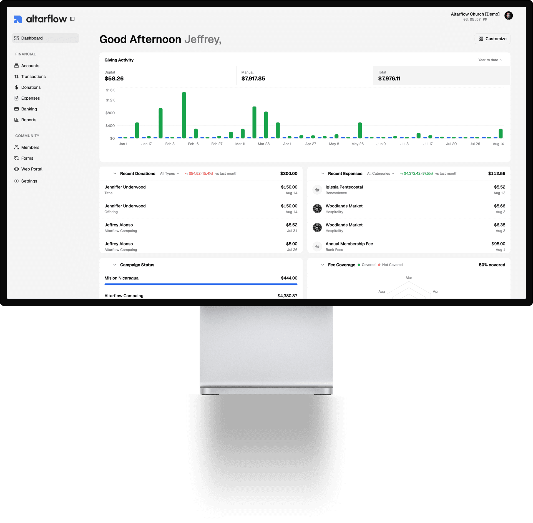
Task: Toggle the Not Covered legend item
Action: (x=390, y=265)
